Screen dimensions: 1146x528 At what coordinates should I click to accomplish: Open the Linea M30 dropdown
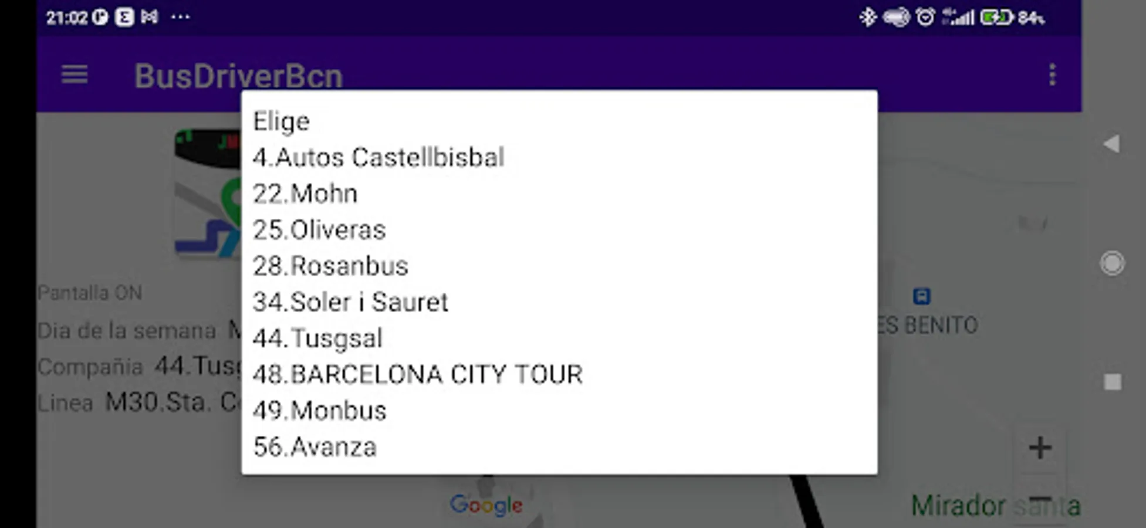(170, 403)
